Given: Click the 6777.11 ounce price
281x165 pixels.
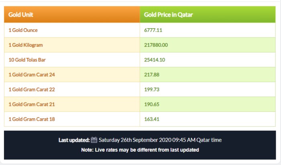Looking at the screenshot, I should (x=153, y=30).
